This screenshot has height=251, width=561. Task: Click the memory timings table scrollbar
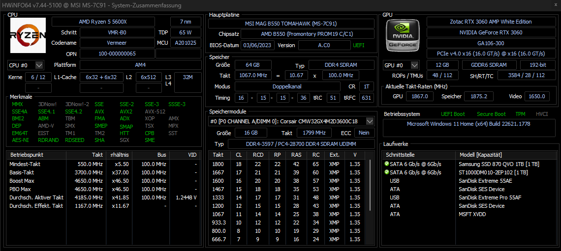[x=370, y=185]
